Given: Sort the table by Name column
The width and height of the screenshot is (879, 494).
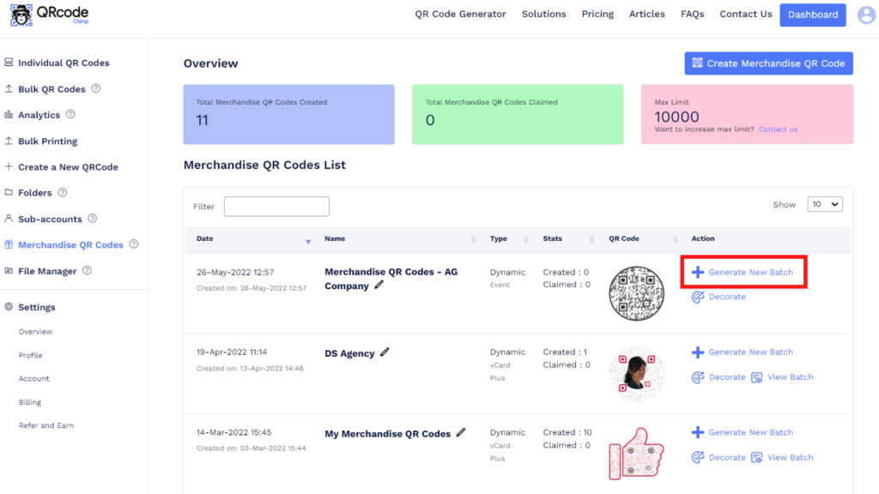Looking at the screenshot, I should pos(399,239).
